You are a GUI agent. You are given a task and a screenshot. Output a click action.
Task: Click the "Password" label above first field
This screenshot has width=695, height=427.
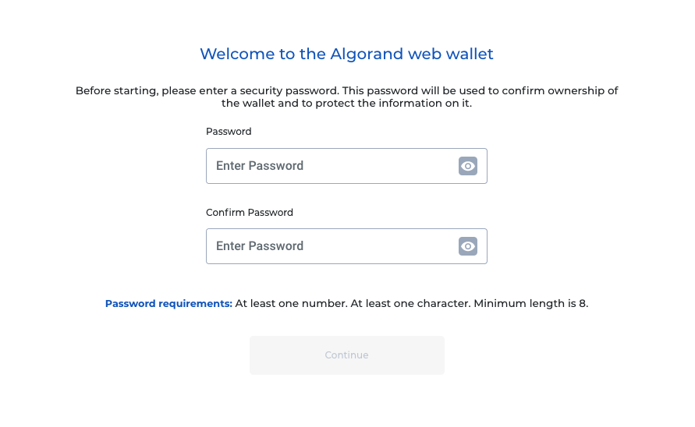point(229,132)
